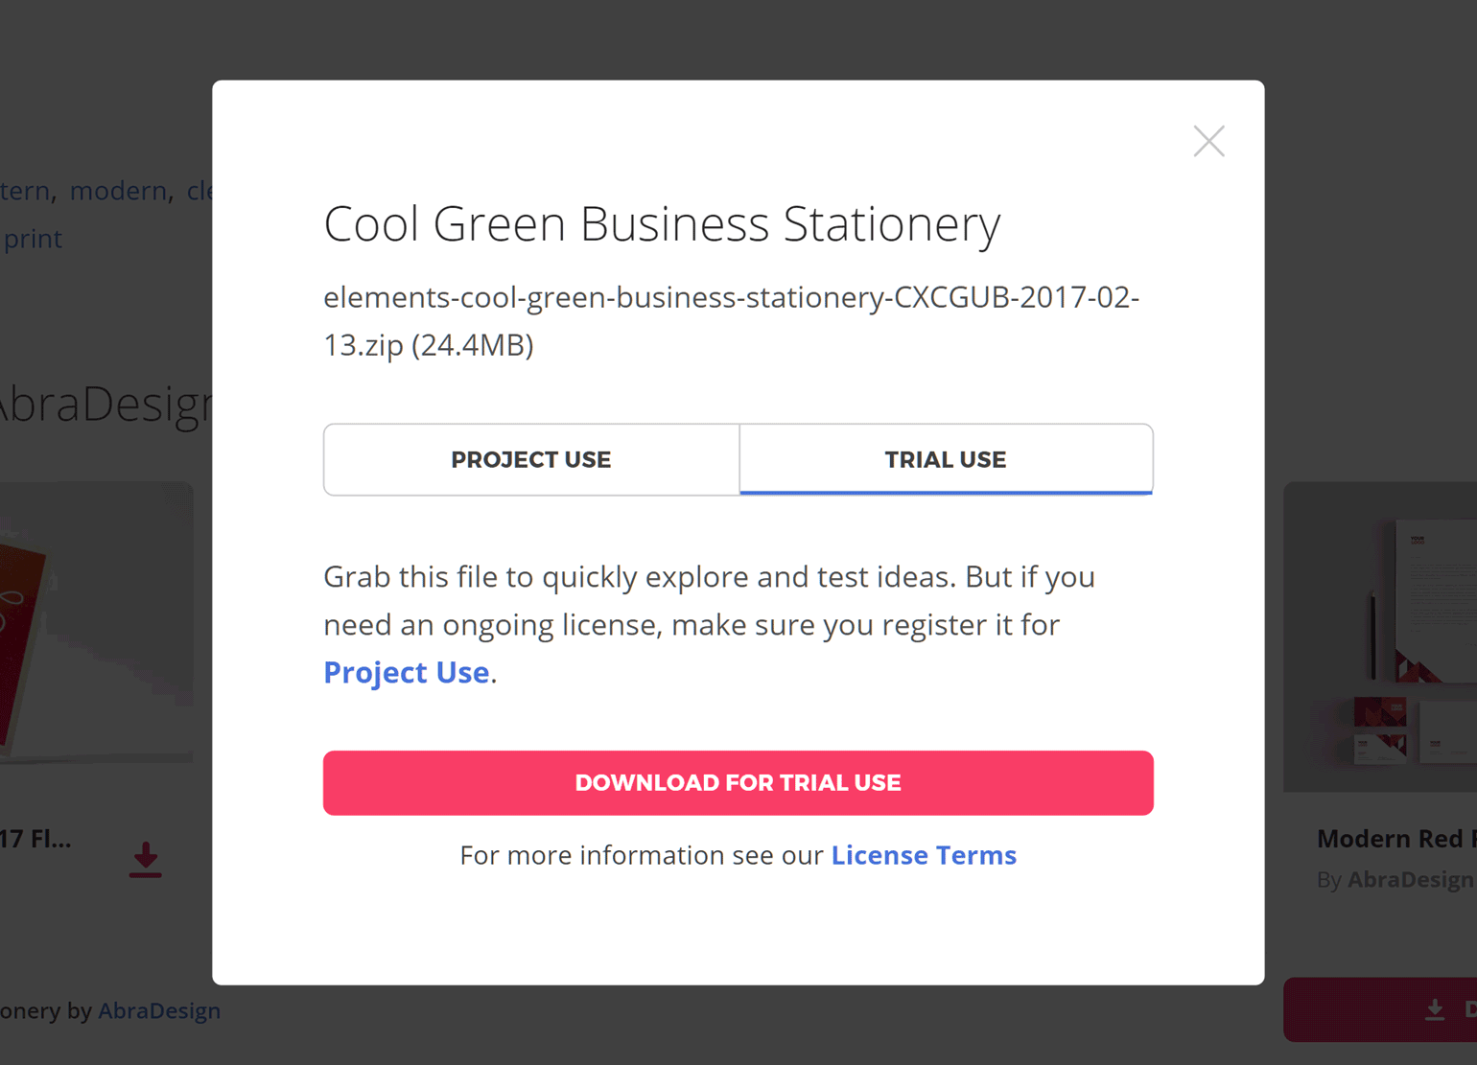
Task: Click the zip file name text
Action: (730, 320)
